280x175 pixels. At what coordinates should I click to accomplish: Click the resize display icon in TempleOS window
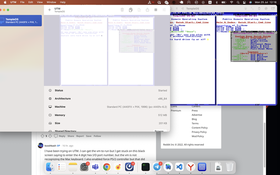252,8
